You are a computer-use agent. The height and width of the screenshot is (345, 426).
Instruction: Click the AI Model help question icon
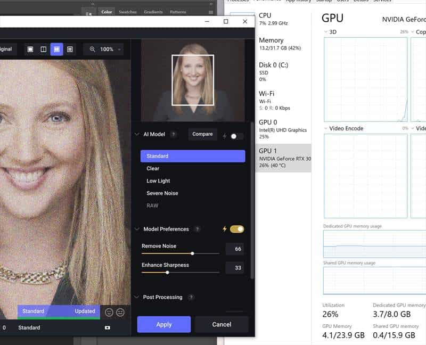pyautogui.click(x=174, y=134)
